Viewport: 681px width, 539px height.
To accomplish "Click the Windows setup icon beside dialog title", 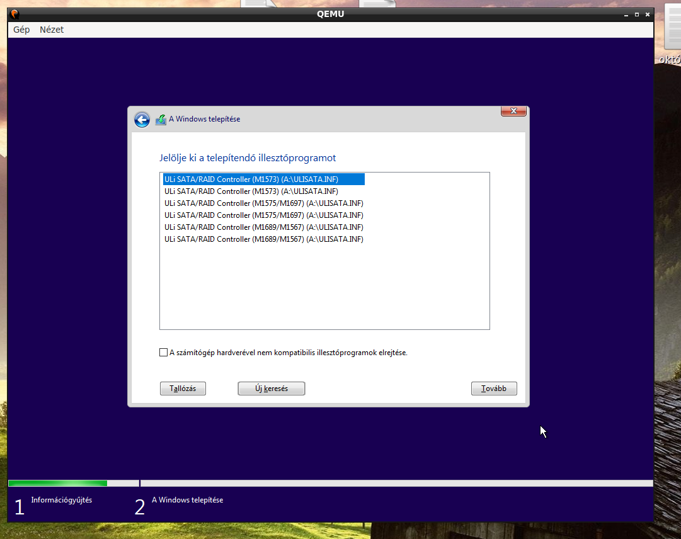I will pyautogui.click(x=161, y=120).
